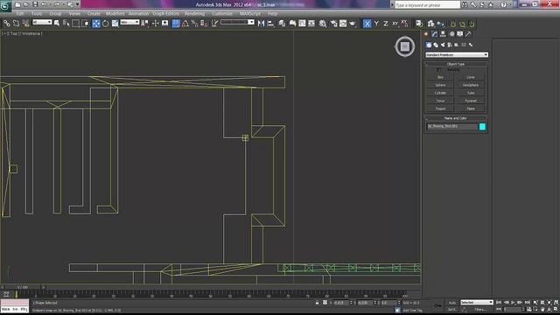The width and height of the screenshot is (560, 315).
Task: Click Select and Manipulate tool
Action: (156, 24)
